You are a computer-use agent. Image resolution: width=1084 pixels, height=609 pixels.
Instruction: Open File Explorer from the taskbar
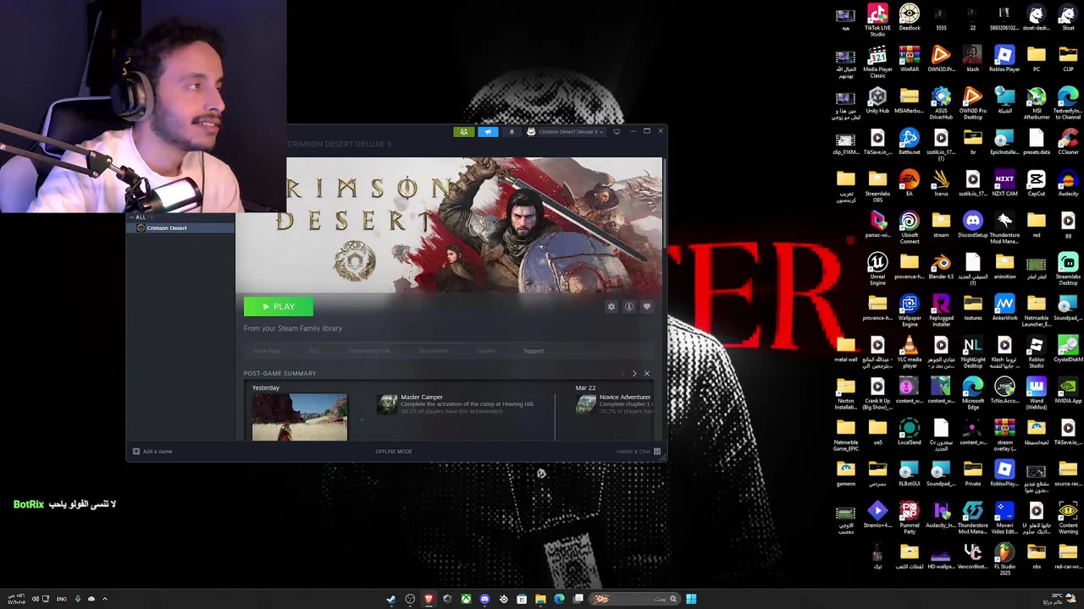[540, 599]
